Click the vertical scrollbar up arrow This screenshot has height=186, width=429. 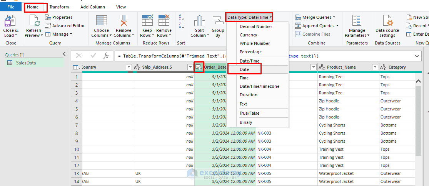pos(418,81)
